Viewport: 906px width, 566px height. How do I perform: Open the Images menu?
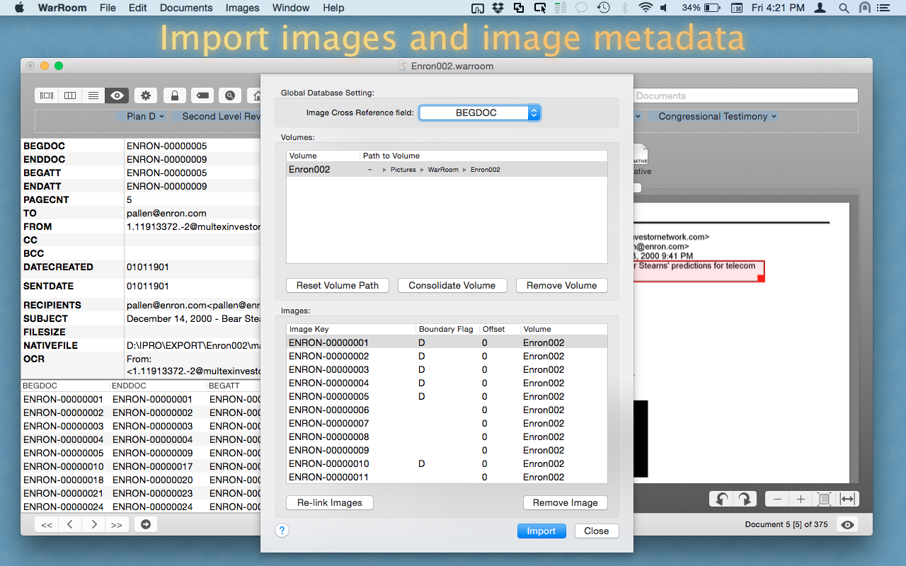click(242, 8)
